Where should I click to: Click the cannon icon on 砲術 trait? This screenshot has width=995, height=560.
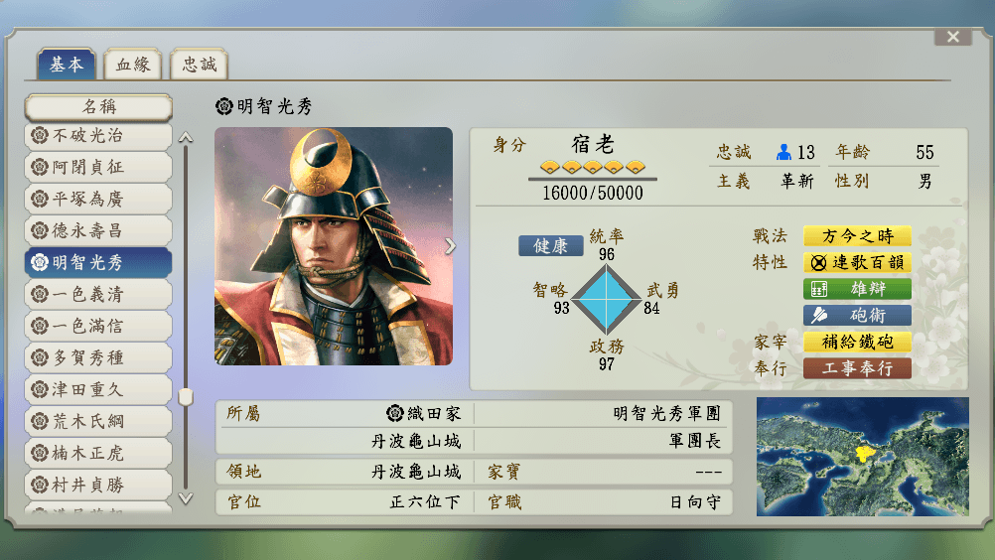819,315
